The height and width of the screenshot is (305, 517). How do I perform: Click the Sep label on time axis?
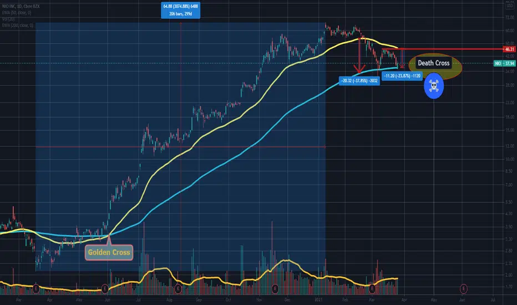point(199,300)
